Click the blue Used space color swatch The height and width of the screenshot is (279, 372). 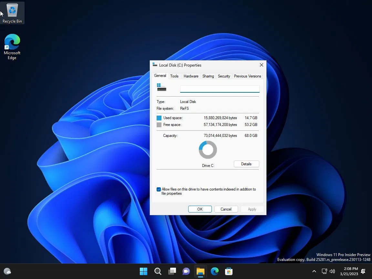click(x=159, y=118)
